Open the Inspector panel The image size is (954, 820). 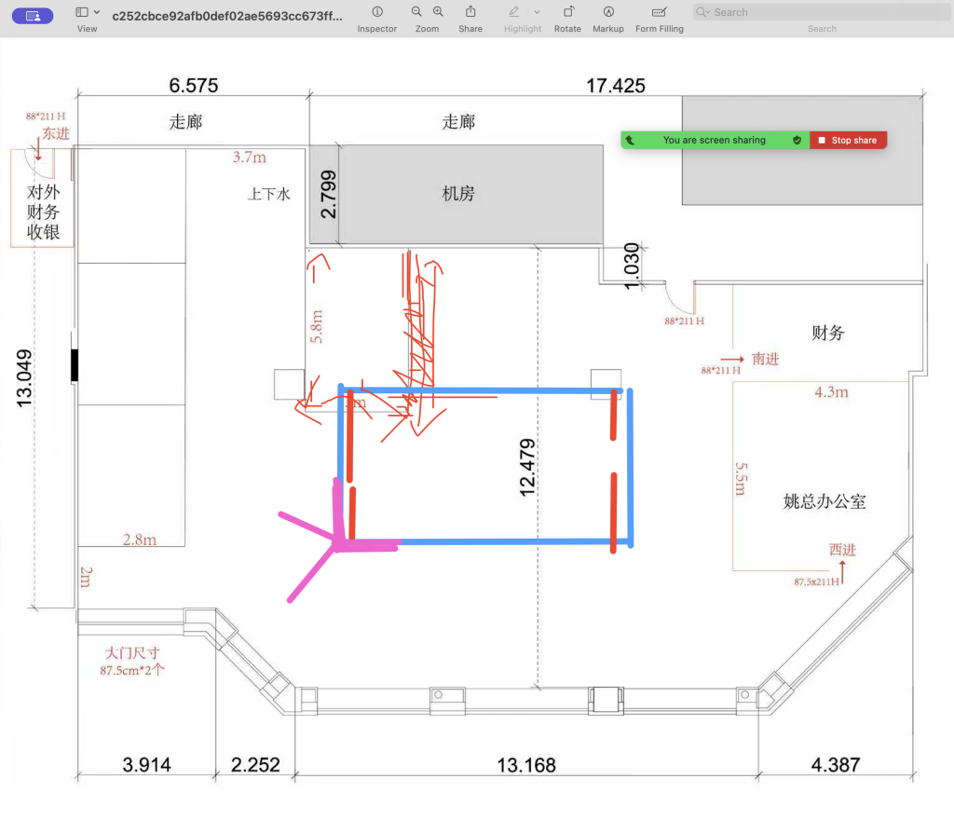tap(376, 12)
